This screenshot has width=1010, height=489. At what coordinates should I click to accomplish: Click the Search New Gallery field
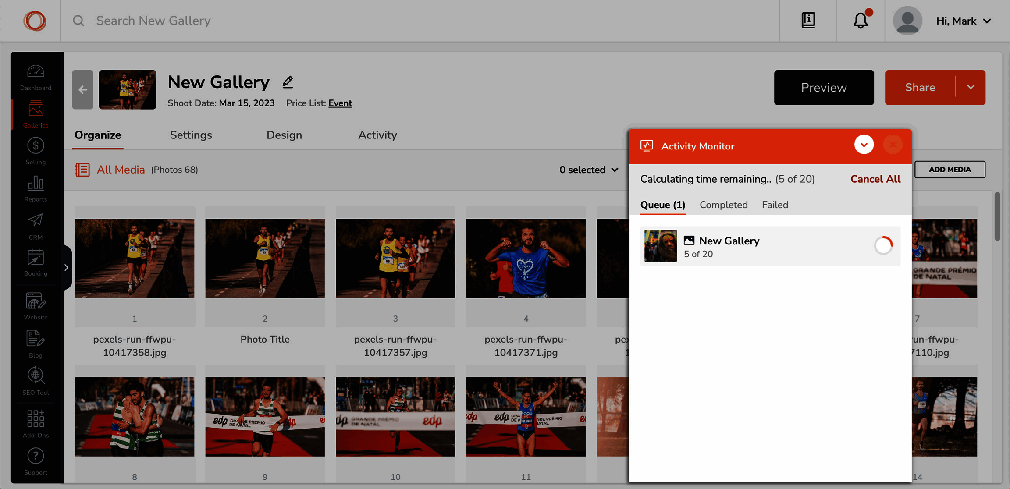(x=153, y=21)
